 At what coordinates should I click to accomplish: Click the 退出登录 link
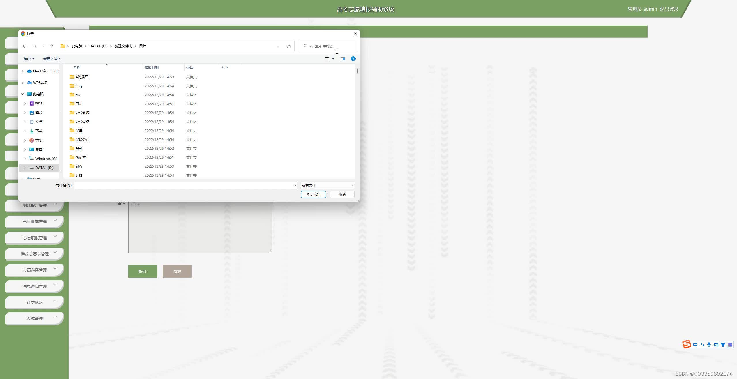669,9
